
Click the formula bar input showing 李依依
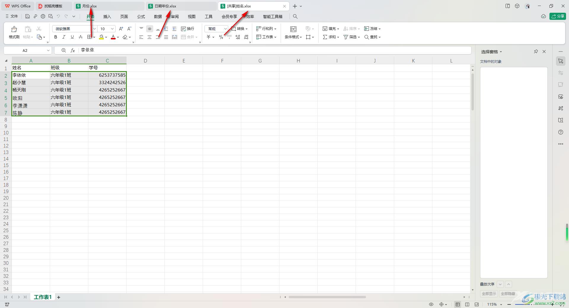tap(274, 50)
